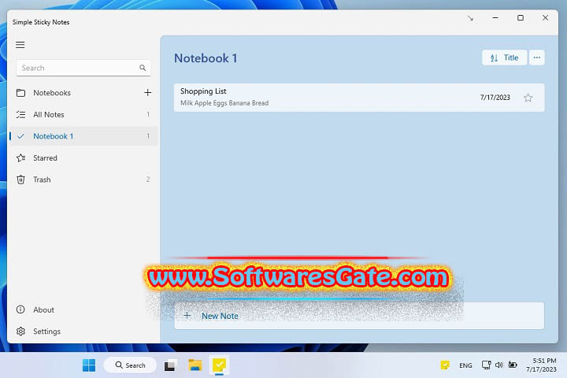
Task: Click the About info icon
Action: pyautogui.click(x=20, y=309)
